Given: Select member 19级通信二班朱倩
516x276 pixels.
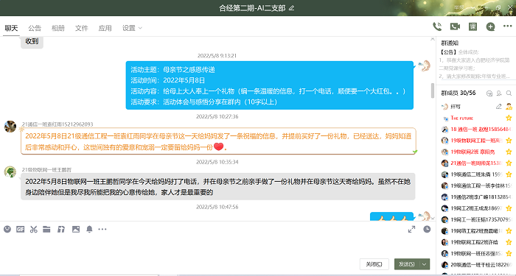Looking at the screenshot, I should (x=476, y=174).
